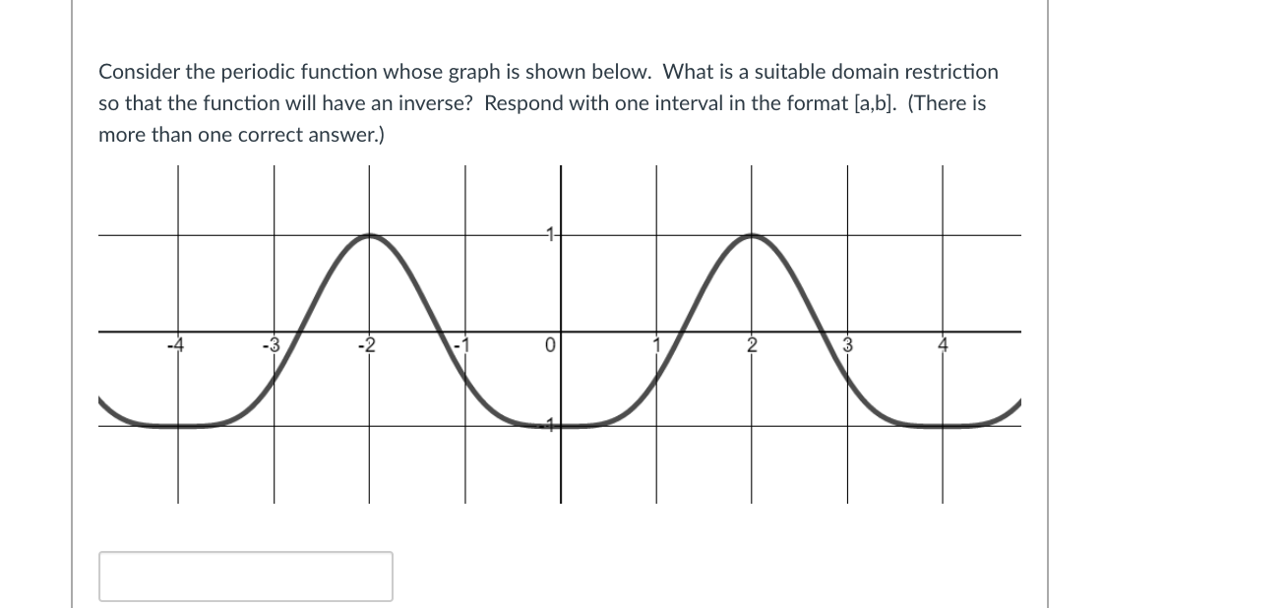This screenshot has width=1287, height=608.
Task: Click the trough of the curve near x=4
Action: pyautogui.click(x=943, y=426)
